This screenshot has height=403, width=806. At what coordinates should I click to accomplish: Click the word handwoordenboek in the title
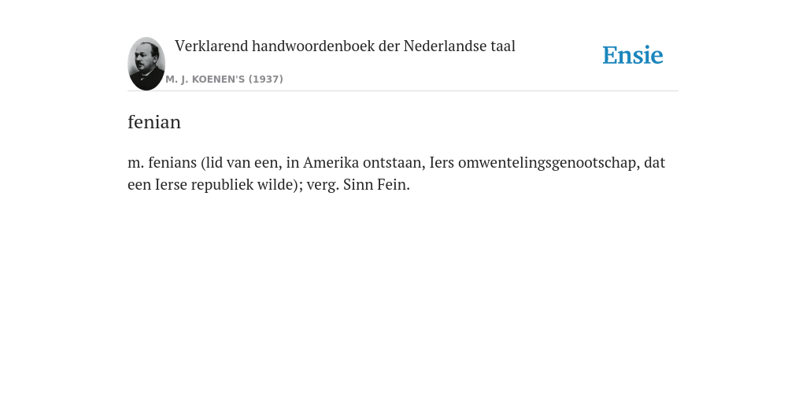pyautogui.click(x=313, y=46)
